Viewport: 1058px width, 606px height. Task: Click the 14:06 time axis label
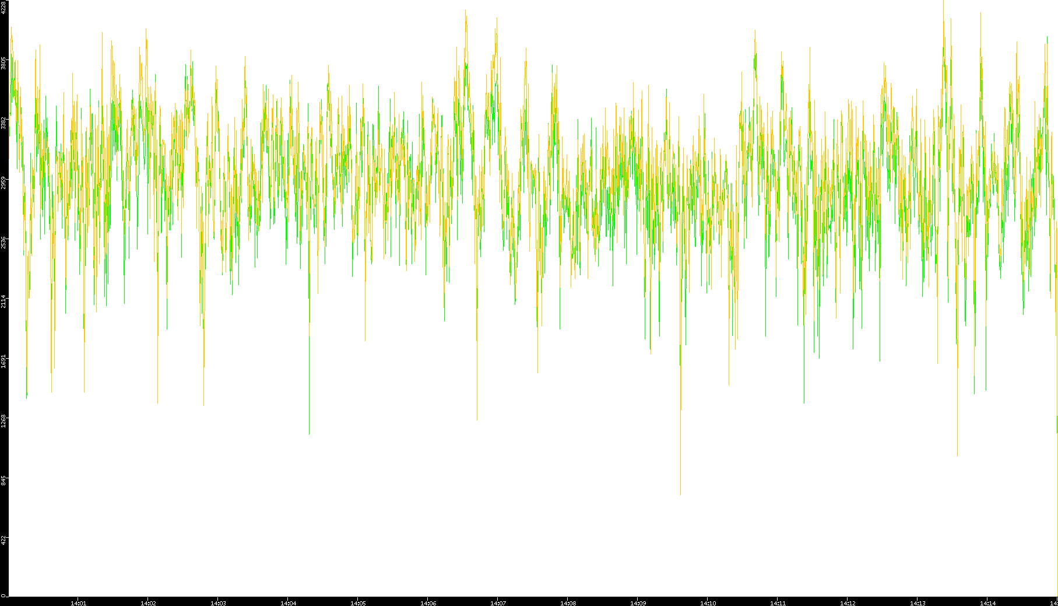pyautogui.click(x=428, y=603)
